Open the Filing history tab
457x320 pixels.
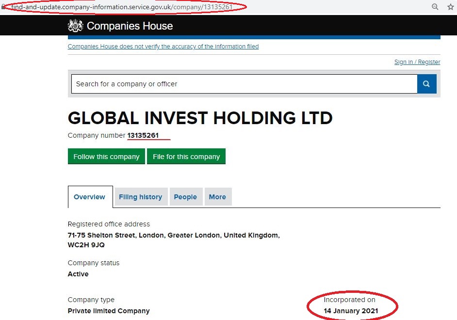tap(140, 197)
